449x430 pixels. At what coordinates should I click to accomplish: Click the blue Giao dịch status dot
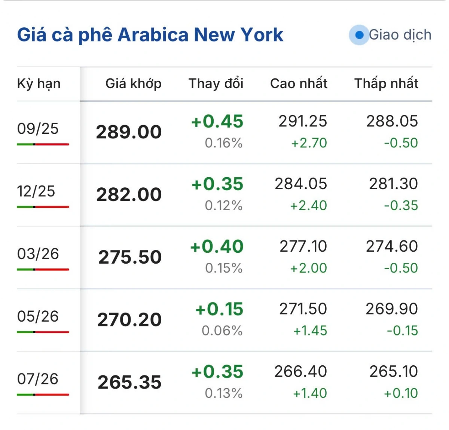click(x=359, y=35)
